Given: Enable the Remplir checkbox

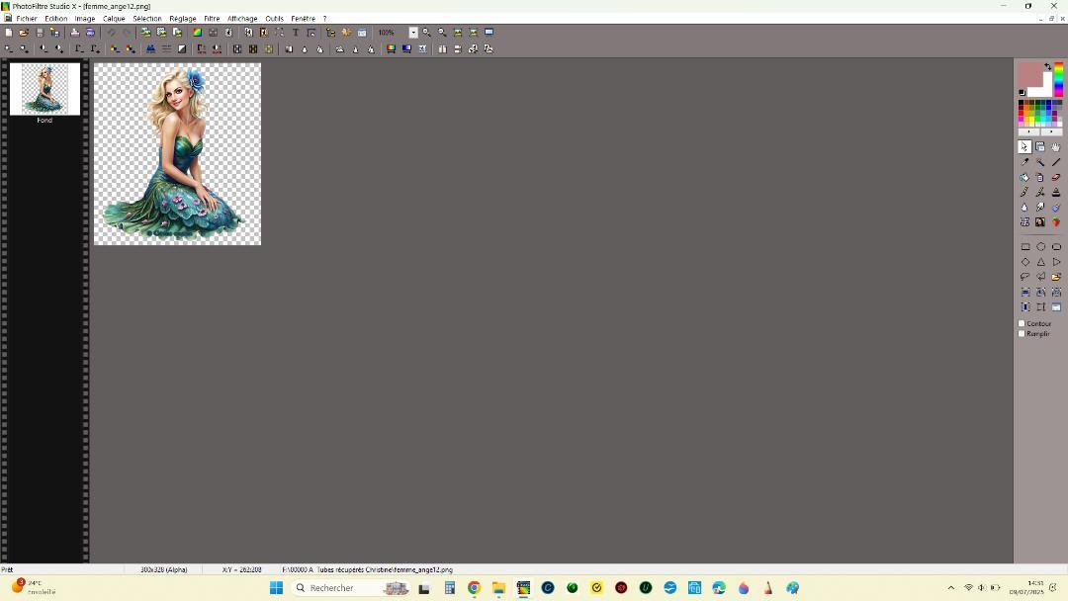Looking at the screenshot, I should tap(1022, 334).
